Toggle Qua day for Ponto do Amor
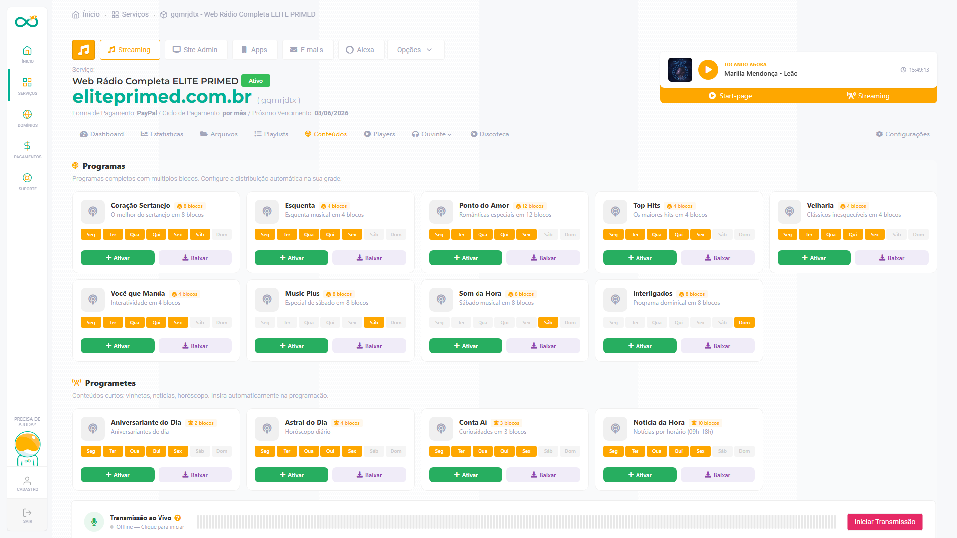 (483, 235)
